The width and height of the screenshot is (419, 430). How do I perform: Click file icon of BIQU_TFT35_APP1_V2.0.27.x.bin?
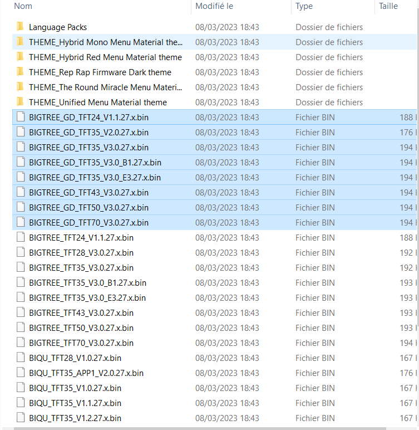(x=21, y=373)
